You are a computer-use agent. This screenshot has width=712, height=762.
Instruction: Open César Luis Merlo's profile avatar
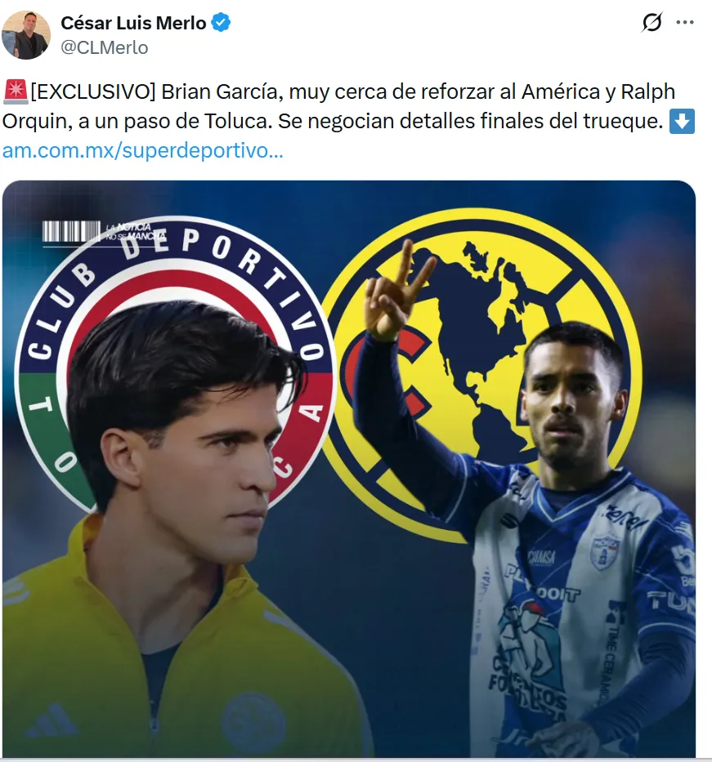[26, 35]
